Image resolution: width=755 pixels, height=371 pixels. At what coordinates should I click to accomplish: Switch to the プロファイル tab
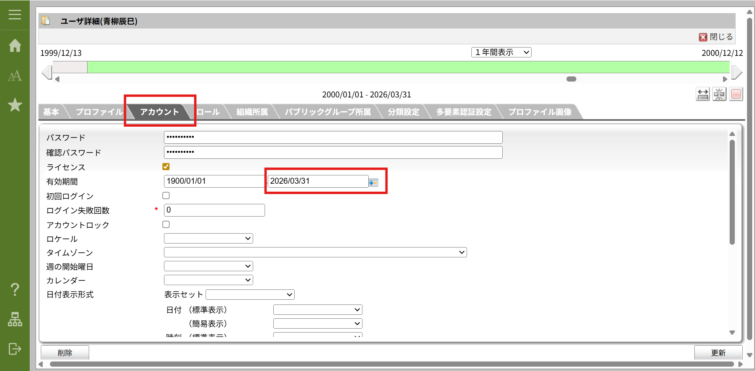99,112
